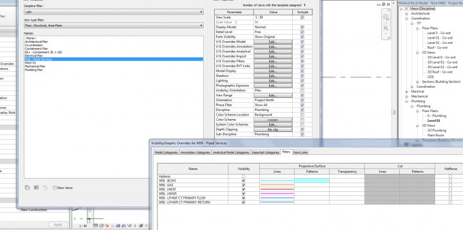This screenshot has height=230, width=463.
Task: Click cyan pattern fill for M56 - BCWS
Action: tap(312, 180)
